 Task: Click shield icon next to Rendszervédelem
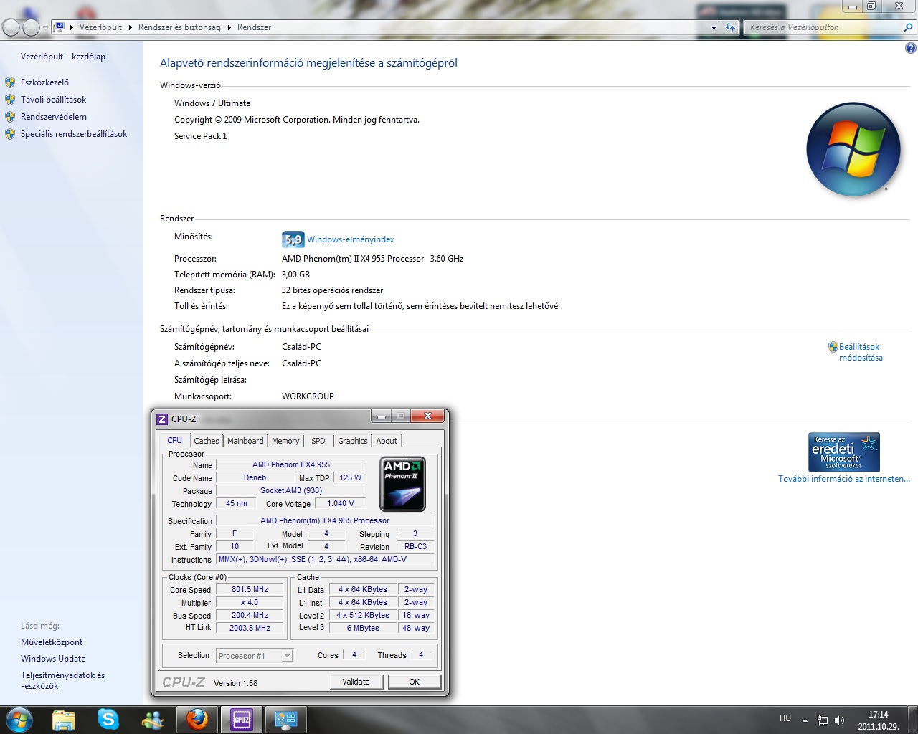coord(10,117)
